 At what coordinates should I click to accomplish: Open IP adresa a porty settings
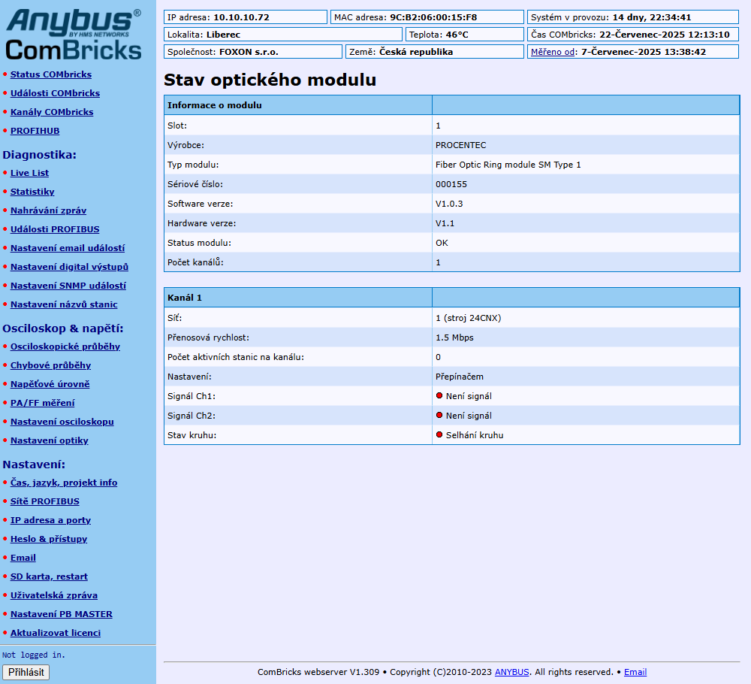click(x=51, y=520)
